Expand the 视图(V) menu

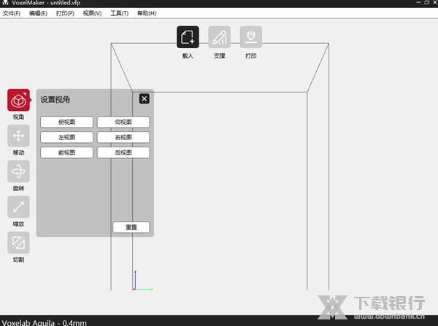click(93, 13)
